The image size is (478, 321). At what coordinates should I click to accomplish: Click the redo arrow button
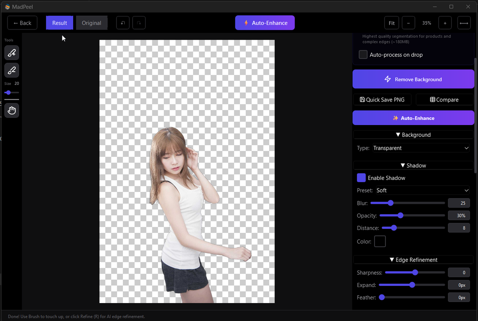tap(139, 23)
